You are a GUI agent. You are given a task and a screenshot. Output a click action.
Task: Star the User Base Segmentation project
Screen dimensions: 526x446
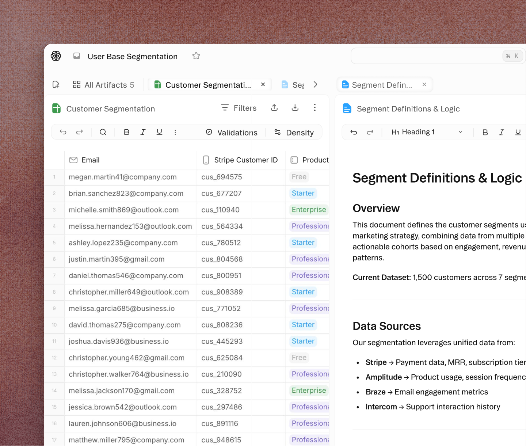tap(196, 56)
